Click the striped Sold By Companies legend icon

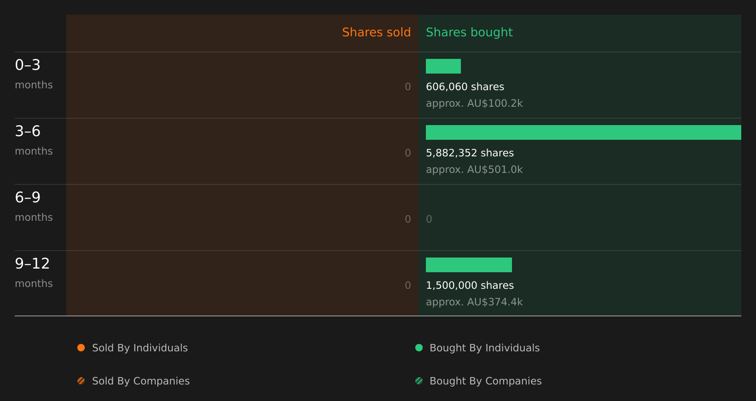tap(81, 381)
